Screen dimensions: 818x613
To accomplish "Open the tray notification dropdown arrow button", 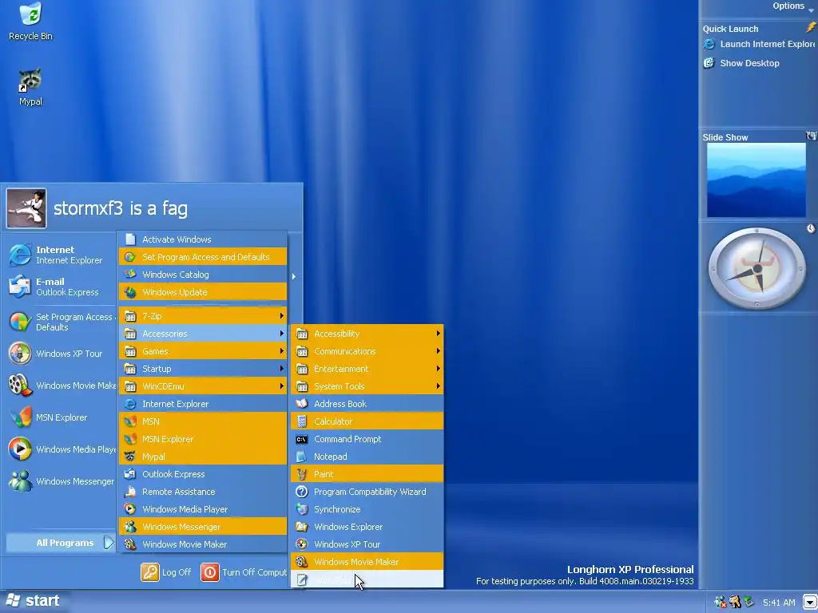I will point(810,603).
